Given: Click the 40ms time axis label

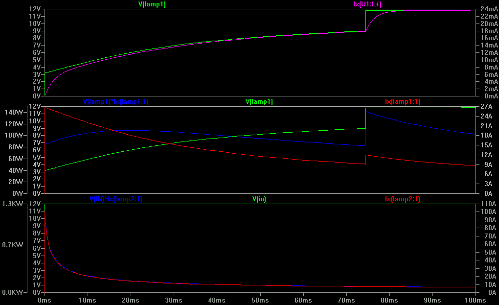Looking at the screenshot, I should point(217,300).
